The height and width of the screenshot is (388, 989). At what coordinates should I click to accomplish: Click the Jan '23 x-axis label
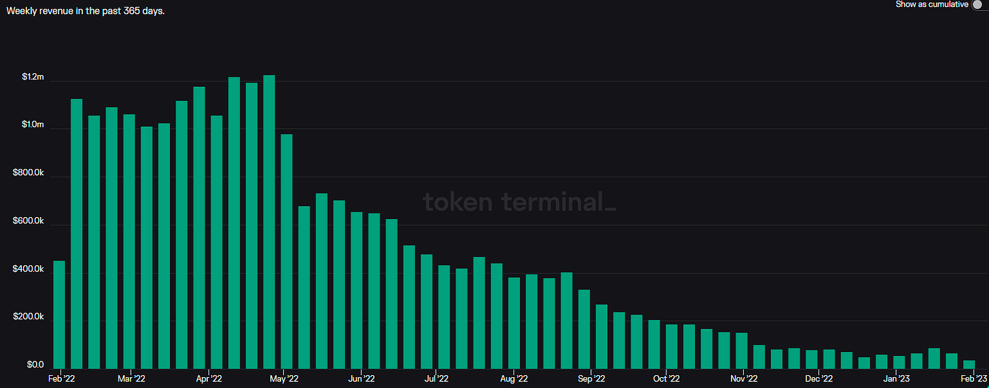pyautogui.click(x=897, y=379)
